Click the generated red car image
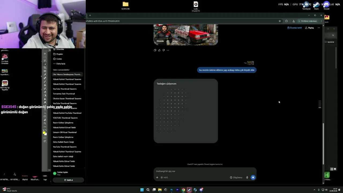Screen dimensions: 343x193 click(186, 35)
